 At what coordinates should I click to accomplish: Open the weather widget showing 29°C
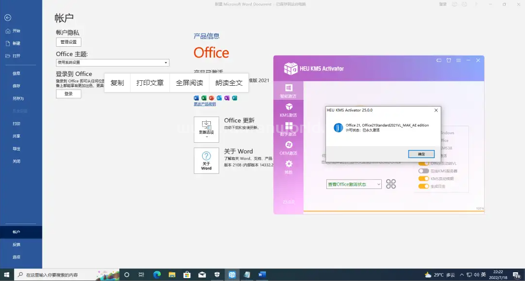(x=440, y=275)
